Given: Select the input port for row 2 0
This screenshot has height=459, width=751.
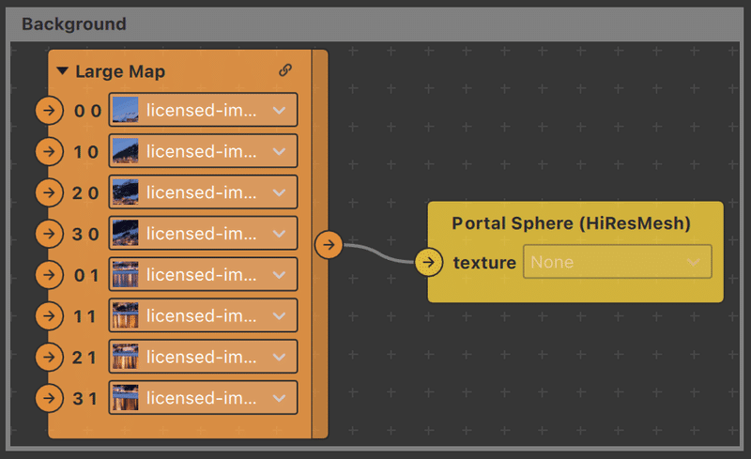Looking at the screenshot, I should (50, 192).
